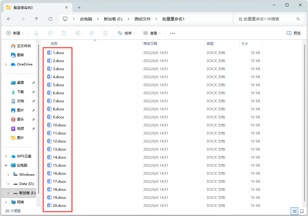308x216 pixels.
Task: Click the Copy icon in toolbar
Action: pyautogui.click(x=50, y=33)
